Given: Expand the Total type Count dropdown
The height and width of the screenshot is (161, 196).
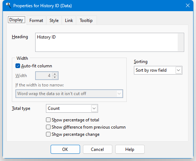Looking at the screenshot, I should point(94,108).
